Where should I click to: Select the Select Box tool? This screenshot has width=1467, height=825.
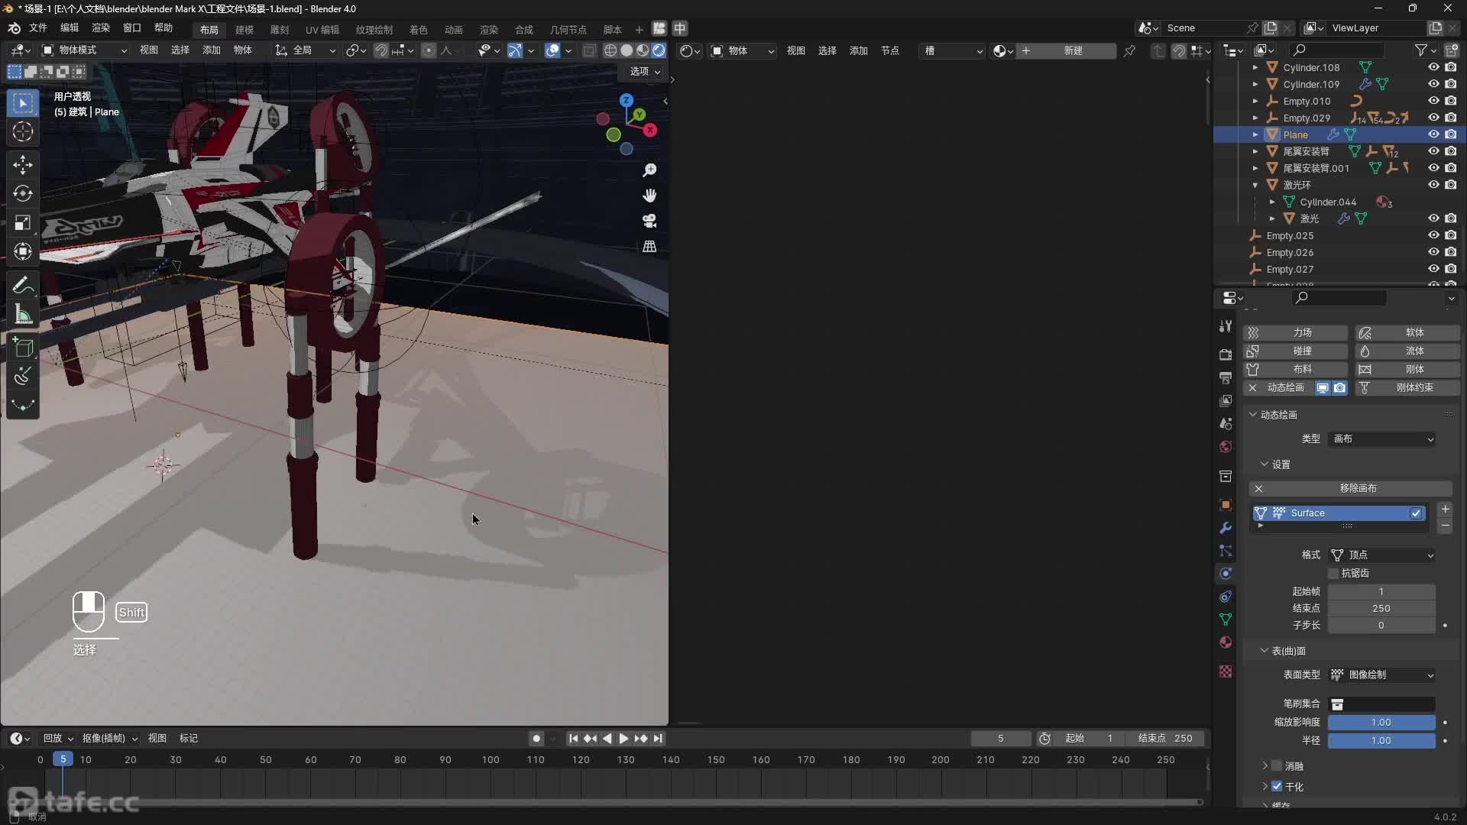(23, 102)
